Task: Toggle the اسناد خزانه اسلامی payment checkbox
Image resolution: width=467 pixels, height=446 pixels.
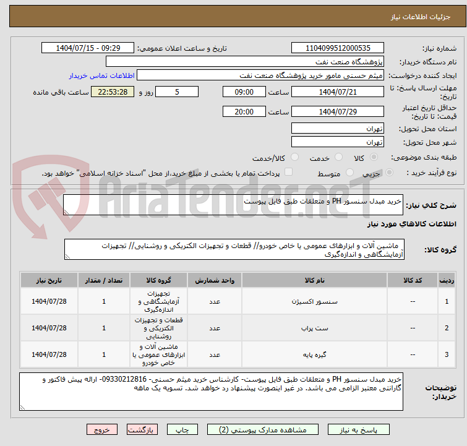Action: pos(289,172)
